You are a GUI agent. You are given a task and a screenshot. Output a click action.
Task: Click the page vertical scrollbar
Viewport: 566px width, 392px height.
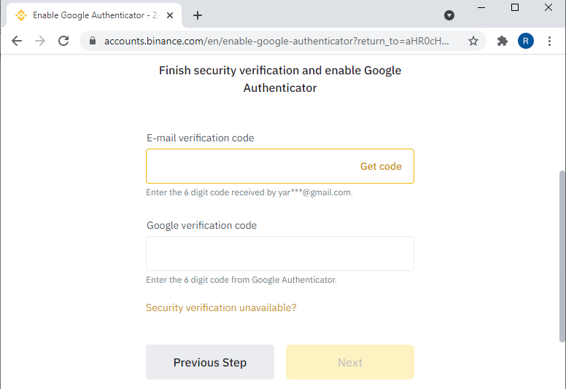[x=562, y=256]
